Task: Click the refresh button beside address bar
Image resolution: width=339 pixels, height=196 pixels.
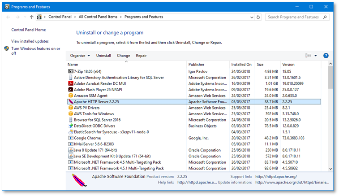Action: pos(259,17)
